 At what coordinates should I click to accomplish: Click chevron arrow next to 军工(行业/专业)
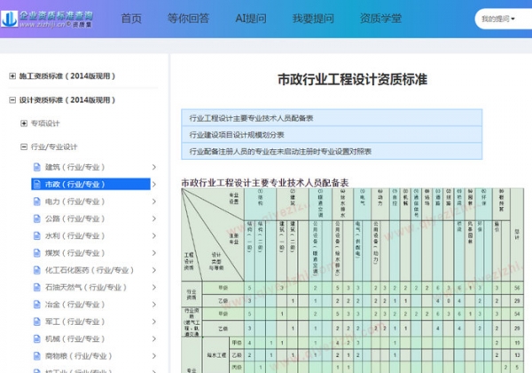153,321
